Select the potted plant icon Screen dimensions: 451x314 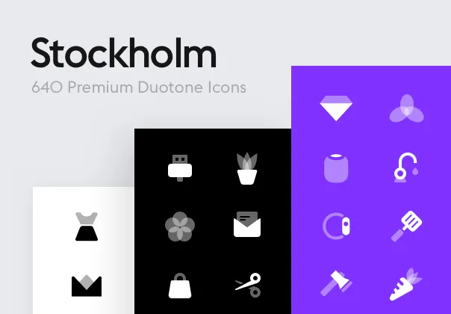click(247, 168)
